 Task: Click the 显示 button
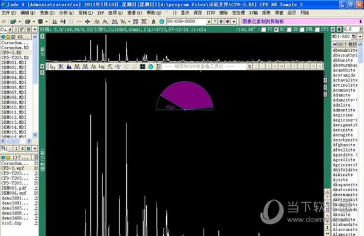[x=185, y=13]
